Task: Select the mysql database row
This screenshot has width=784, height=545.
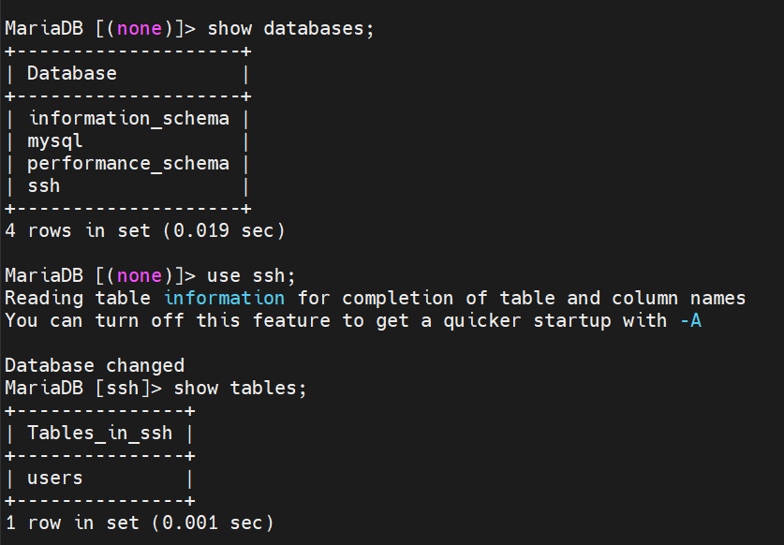Action: [55, 140]
